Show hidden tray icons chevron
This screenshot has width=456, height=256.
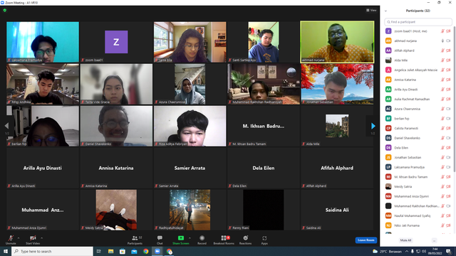(407, 251)
